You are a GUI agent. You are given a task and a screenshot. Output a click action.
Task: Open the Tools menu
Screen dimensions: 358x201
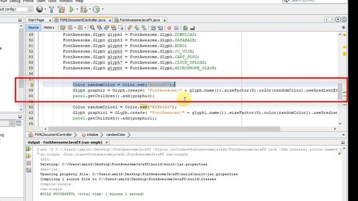pos(52,1)
